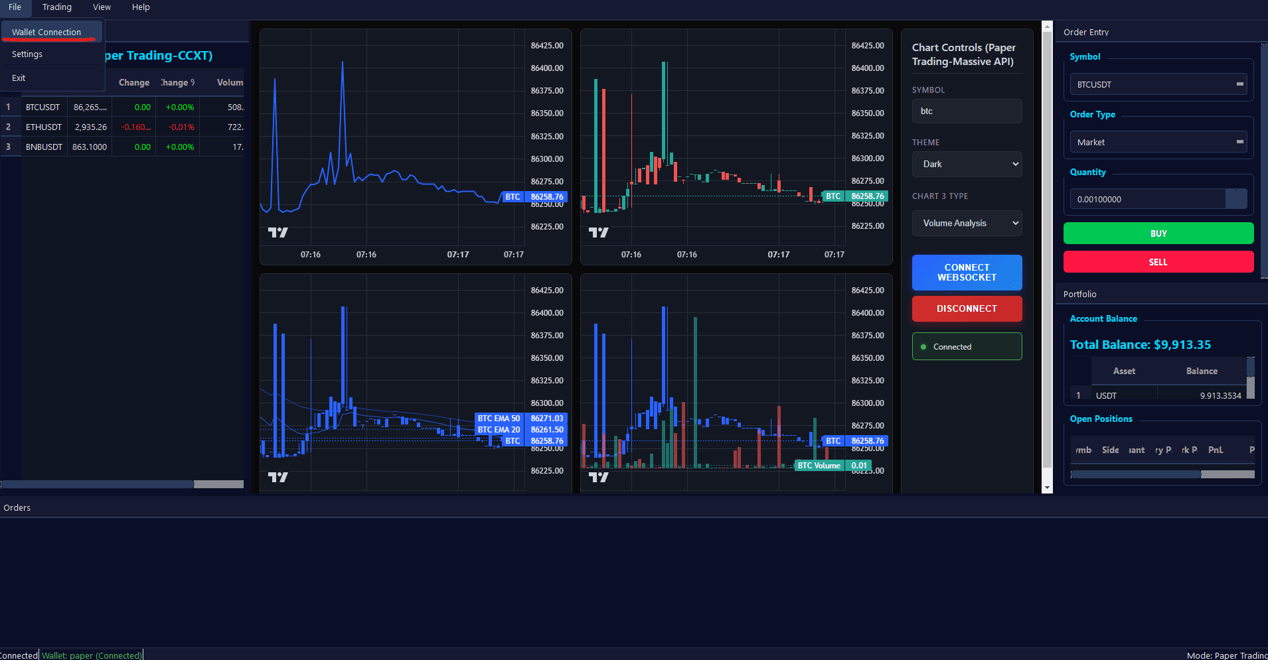Click TradingView logo in the blue line chart

pos(277,232)
